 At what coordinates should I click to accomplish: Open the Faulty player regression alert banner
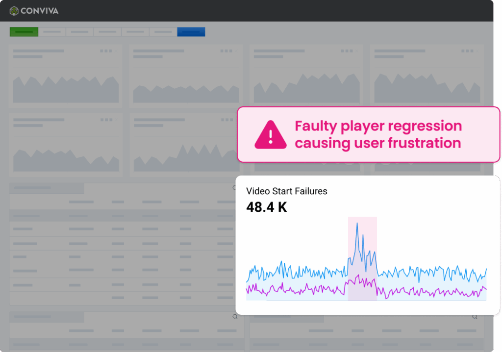point(369,134)
